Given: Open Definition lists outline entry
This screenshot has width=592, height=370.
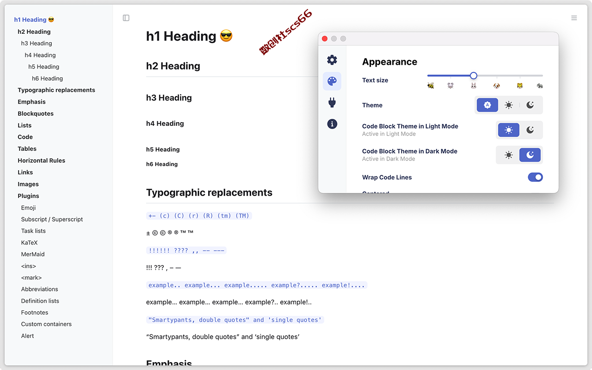Looking at the screenshot, I should pyautogui.click(x=40, y=301).
